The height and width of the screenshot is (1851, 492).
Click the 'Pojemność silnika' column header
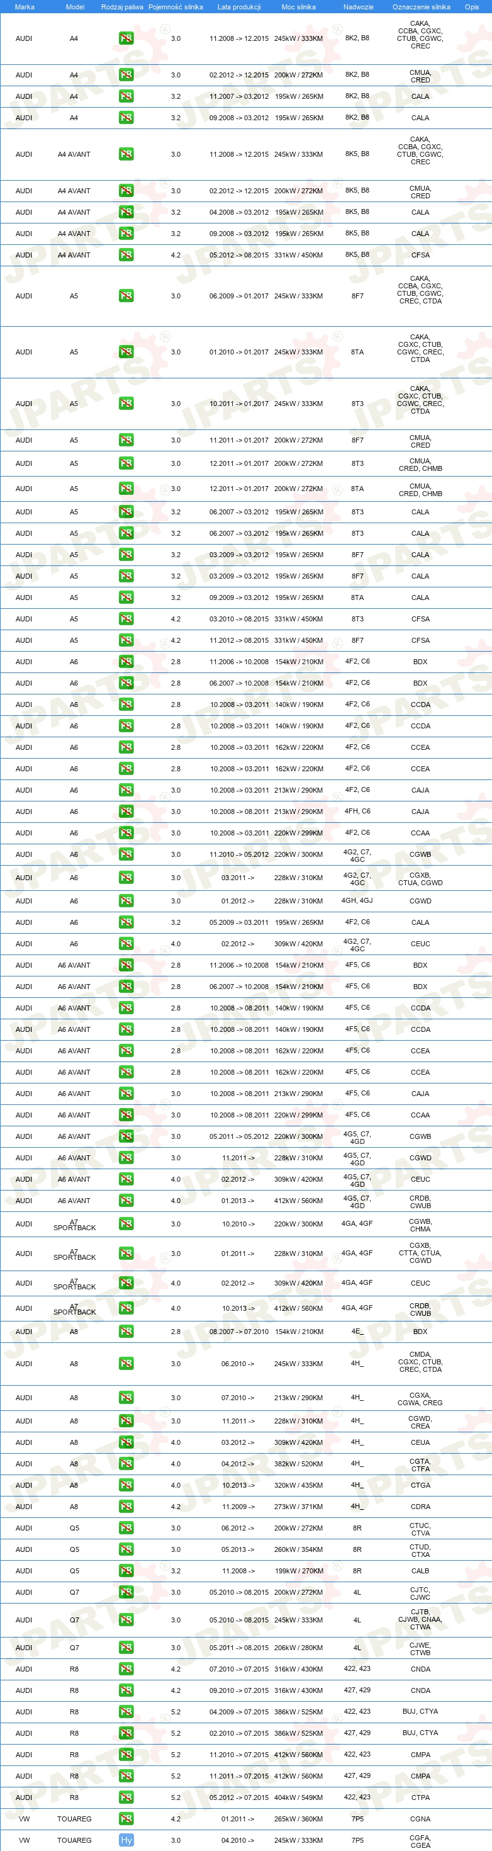click(176, 6)
